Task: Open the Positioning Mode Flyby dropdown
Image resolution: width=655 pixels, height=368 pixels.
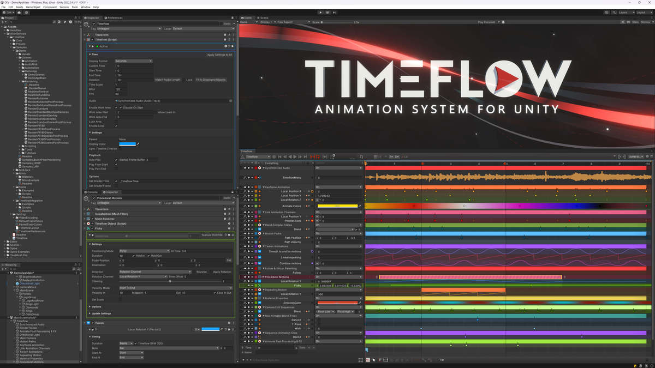Action: tap(145, 251)
